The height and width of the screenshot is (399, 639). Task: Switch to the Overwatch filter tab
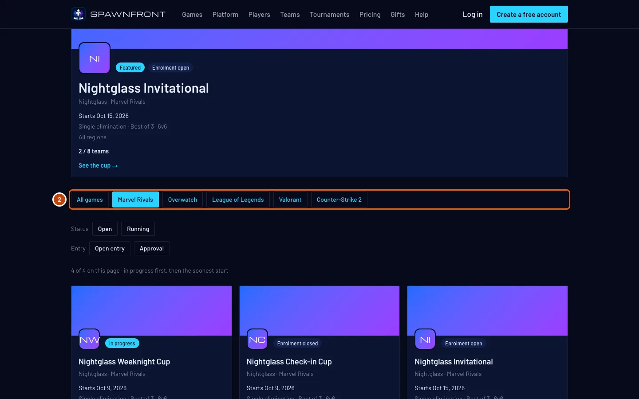182,199
